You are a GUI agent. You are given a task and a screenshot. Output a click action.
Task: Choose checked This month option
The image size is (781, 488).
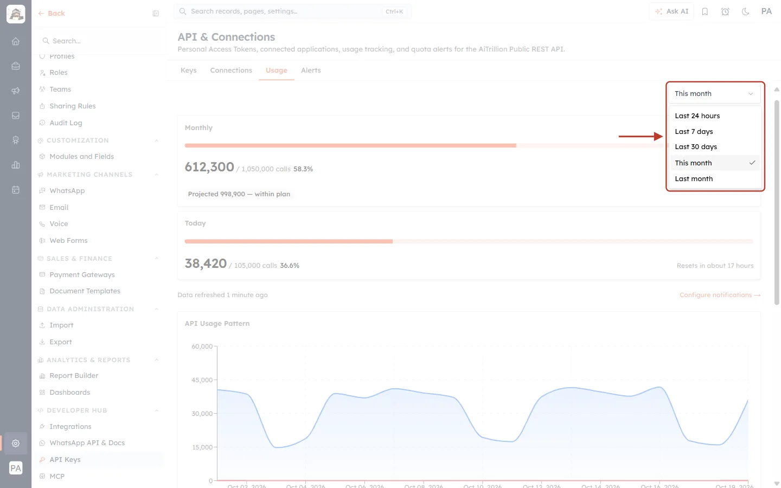point(715,163)
